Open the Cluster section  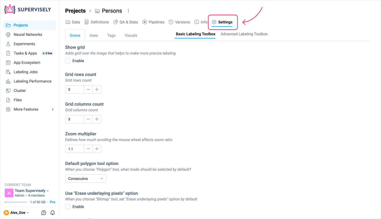coord(20,91)
